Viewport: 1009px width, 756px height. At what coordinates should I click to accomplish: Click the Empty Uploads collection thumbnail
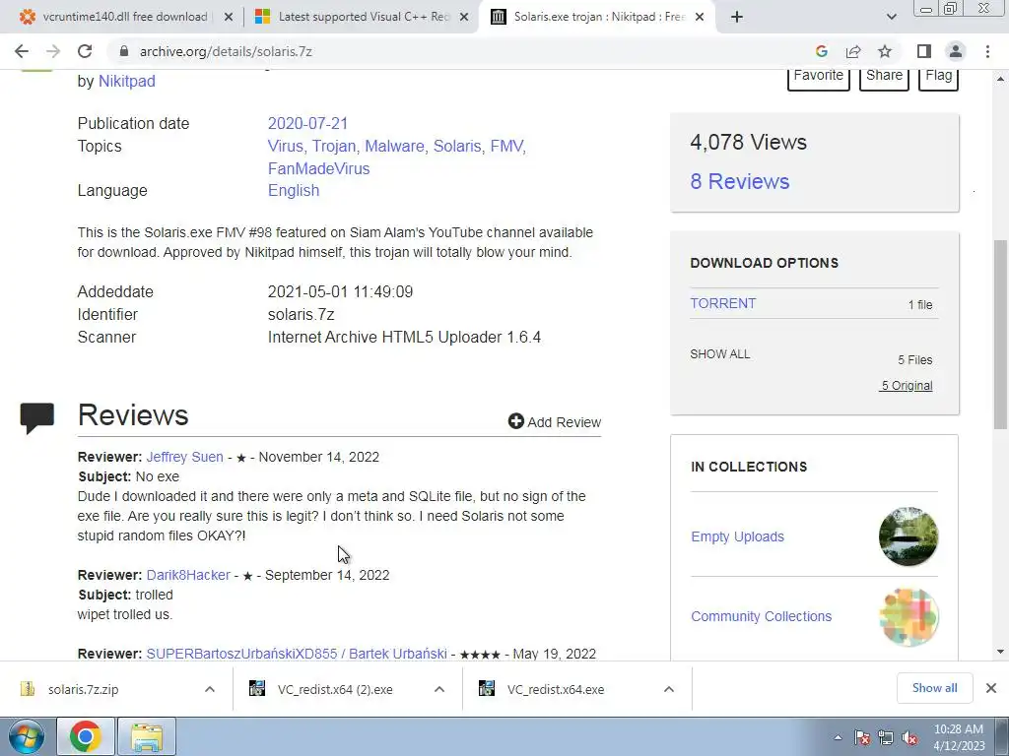[x=908, y=536]
